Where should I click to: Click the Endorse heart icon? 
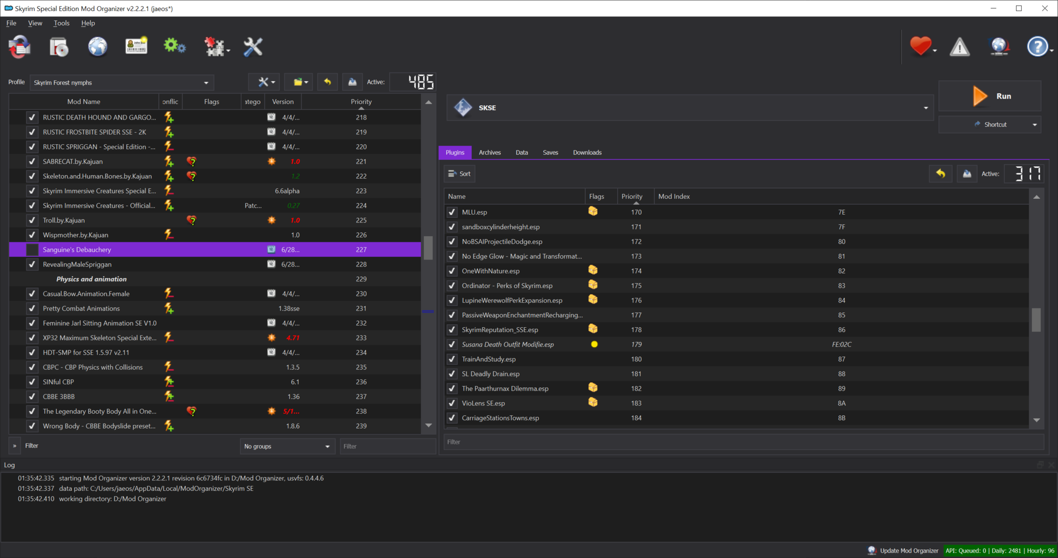920,46
